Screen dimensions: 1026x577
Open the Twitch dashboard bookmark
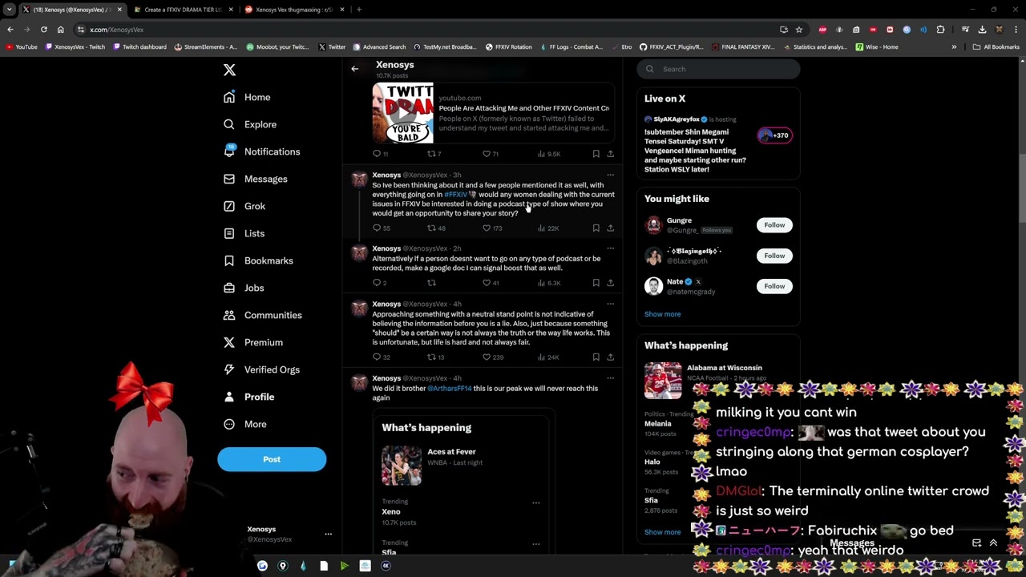(x=139, y=46)
